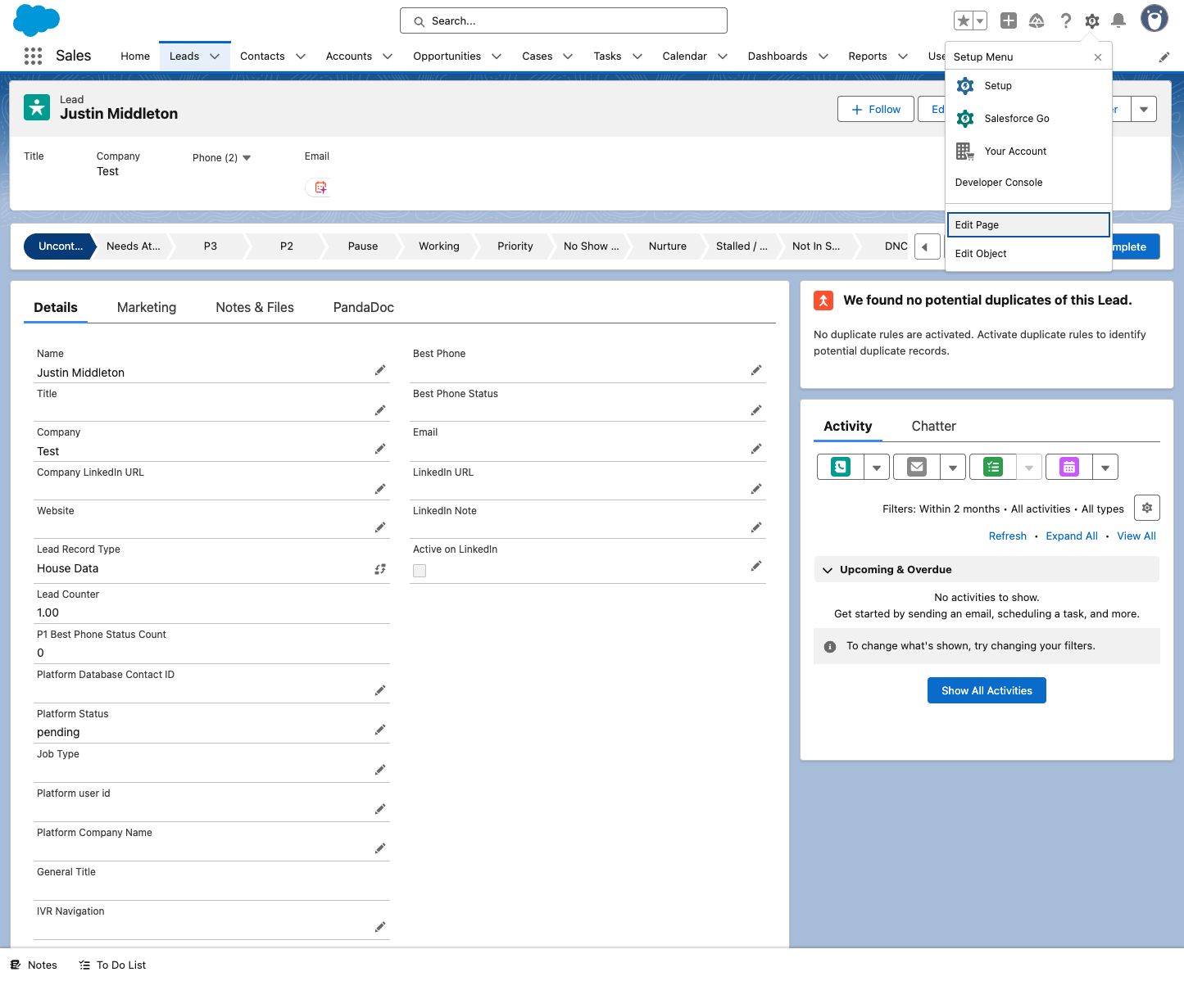Edit the Best Phone field pencil
The width and height of the screenshot is (1184, 981).
[x=756, y=370]
